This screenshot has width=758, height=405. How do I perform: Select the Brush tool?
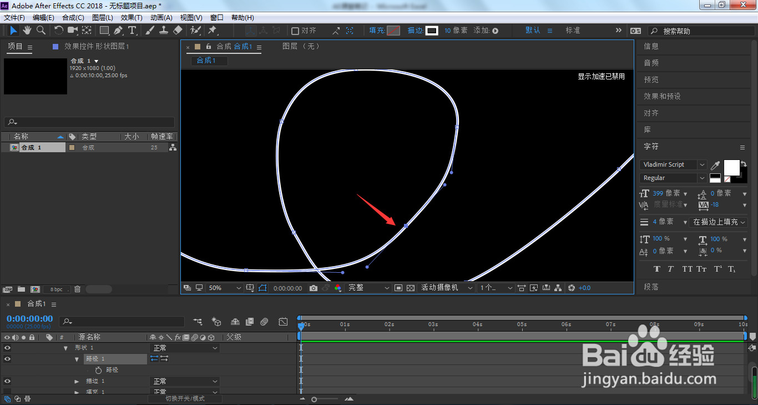[150, 31]
